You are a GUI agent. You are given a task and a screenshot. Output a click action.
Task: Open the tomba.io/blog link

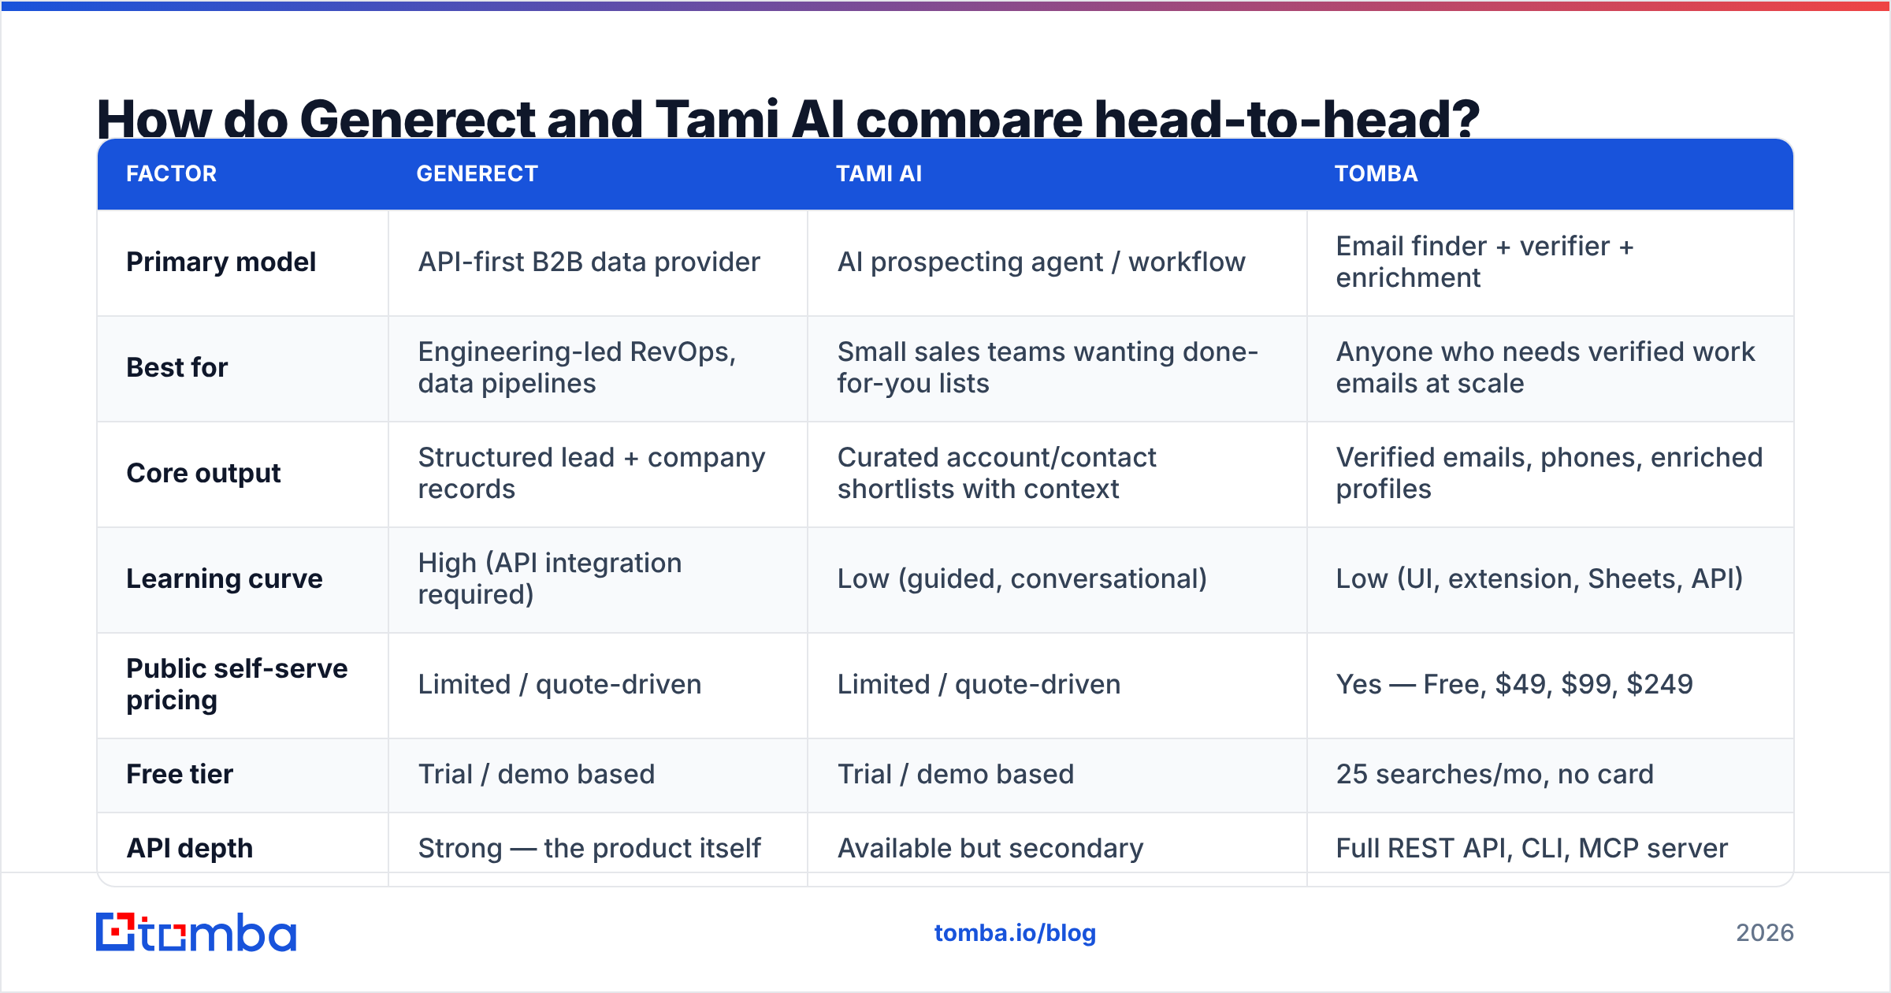1015,933
